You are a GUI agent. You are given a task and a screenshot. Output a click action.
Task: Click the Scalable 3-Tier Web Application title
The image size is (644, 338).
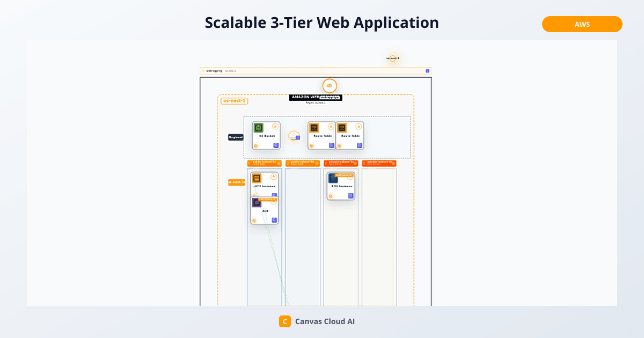coord(322,23)
